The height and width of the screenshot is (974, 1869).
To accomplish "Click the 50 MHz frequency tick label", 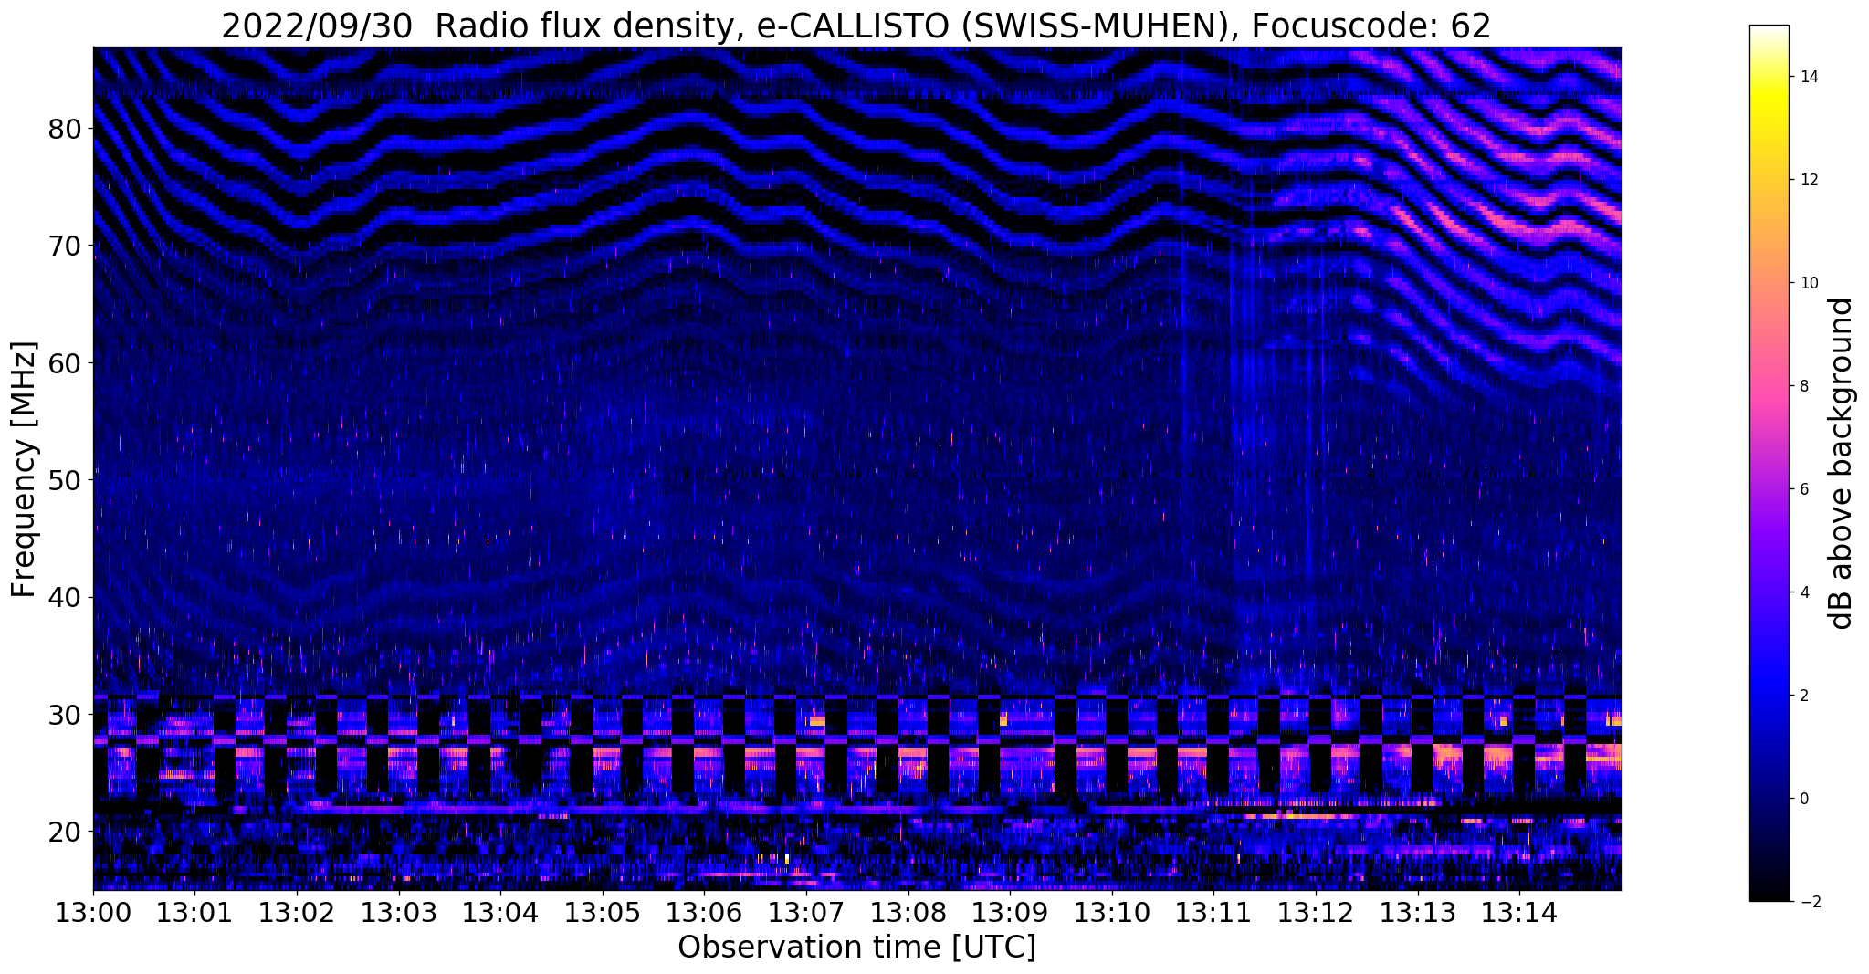I will click(64, 480).
